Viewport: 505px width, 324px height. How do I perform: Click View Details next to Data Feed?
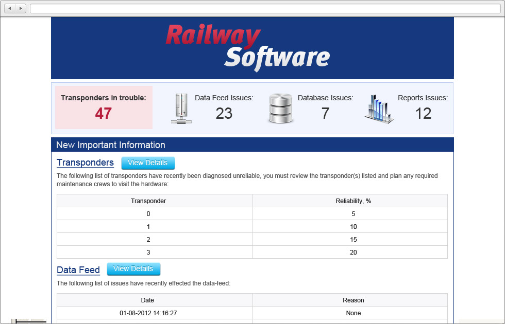[133, 268]
